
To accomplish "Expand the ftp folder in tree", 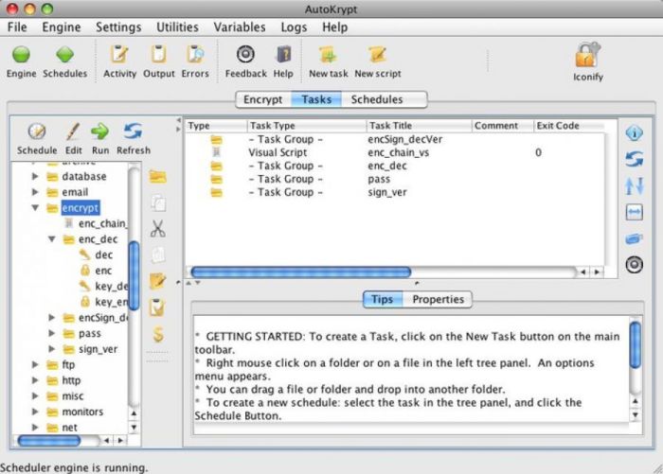I will (x=35, y=364).
